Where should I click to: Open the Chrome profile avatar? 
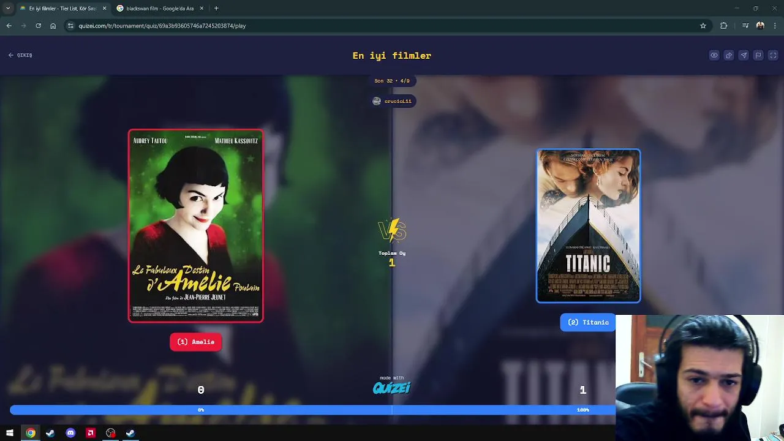[760, 26]
